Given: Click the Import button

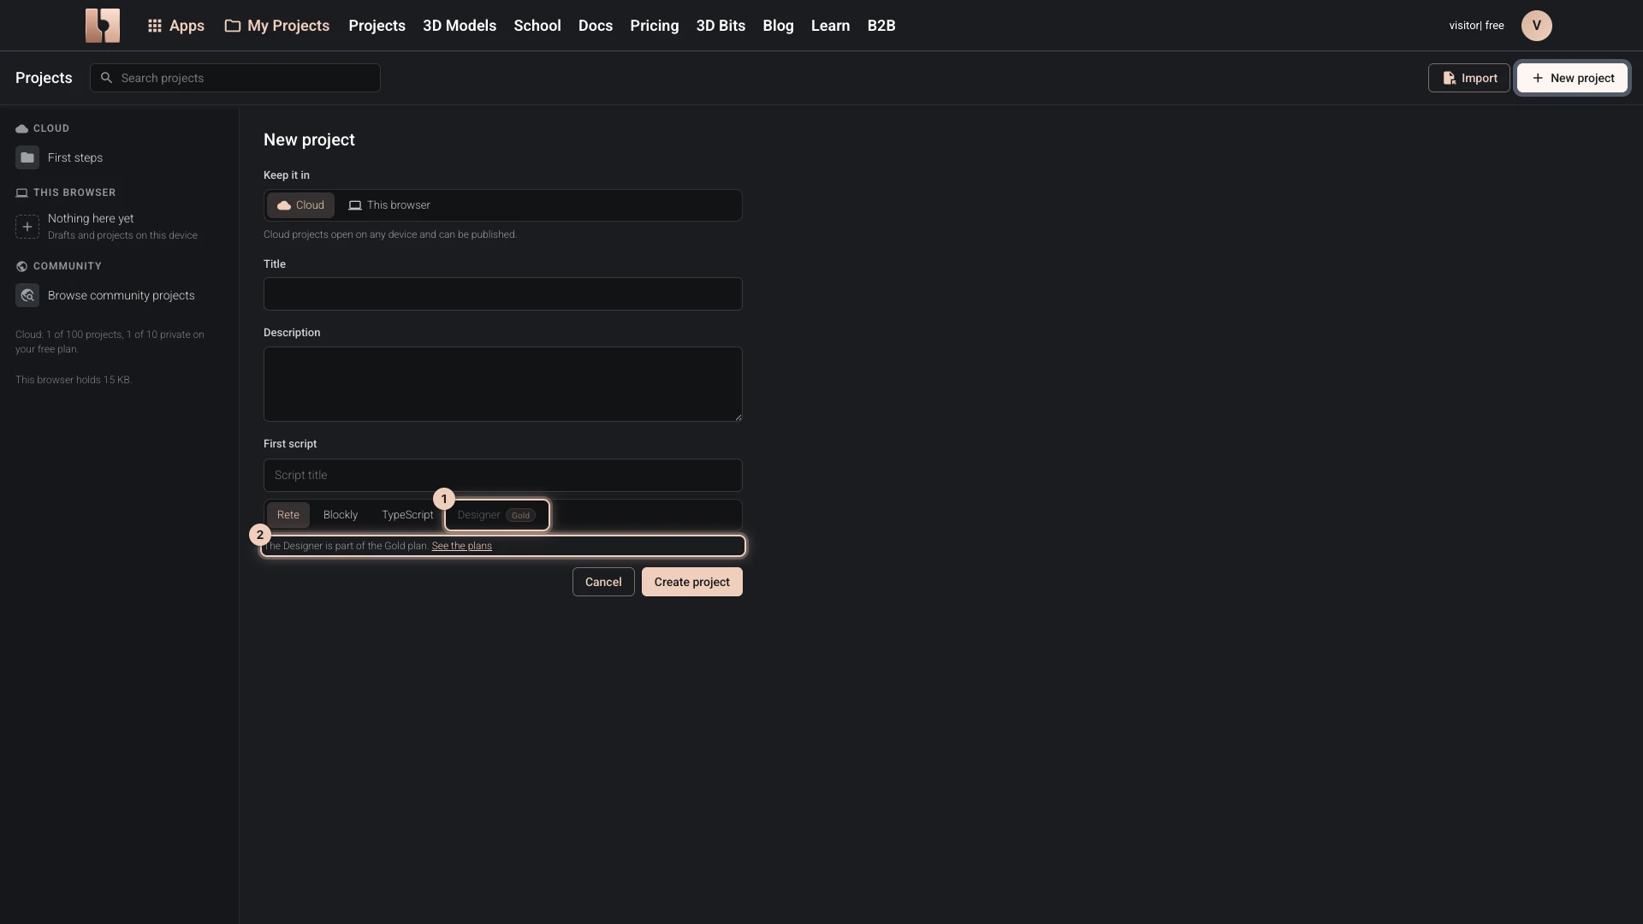Looking at the screenshot, I should 1469,78.
